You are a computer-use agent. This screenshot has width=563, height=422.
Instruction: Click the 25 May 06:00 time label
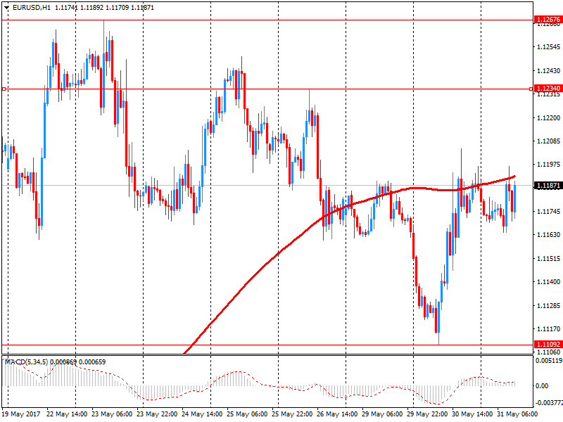[x=247, y=414]
